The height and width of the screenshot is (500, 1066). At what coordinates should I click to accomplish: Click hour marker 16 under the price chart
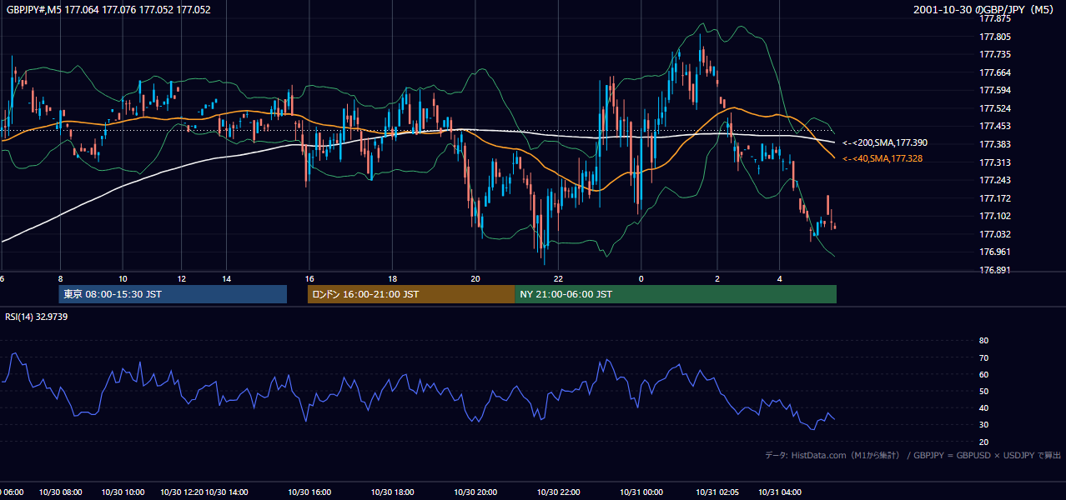point(309,278)
